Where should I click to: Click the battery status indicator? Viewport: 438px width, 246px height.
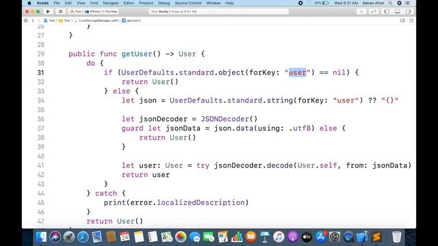321,3
